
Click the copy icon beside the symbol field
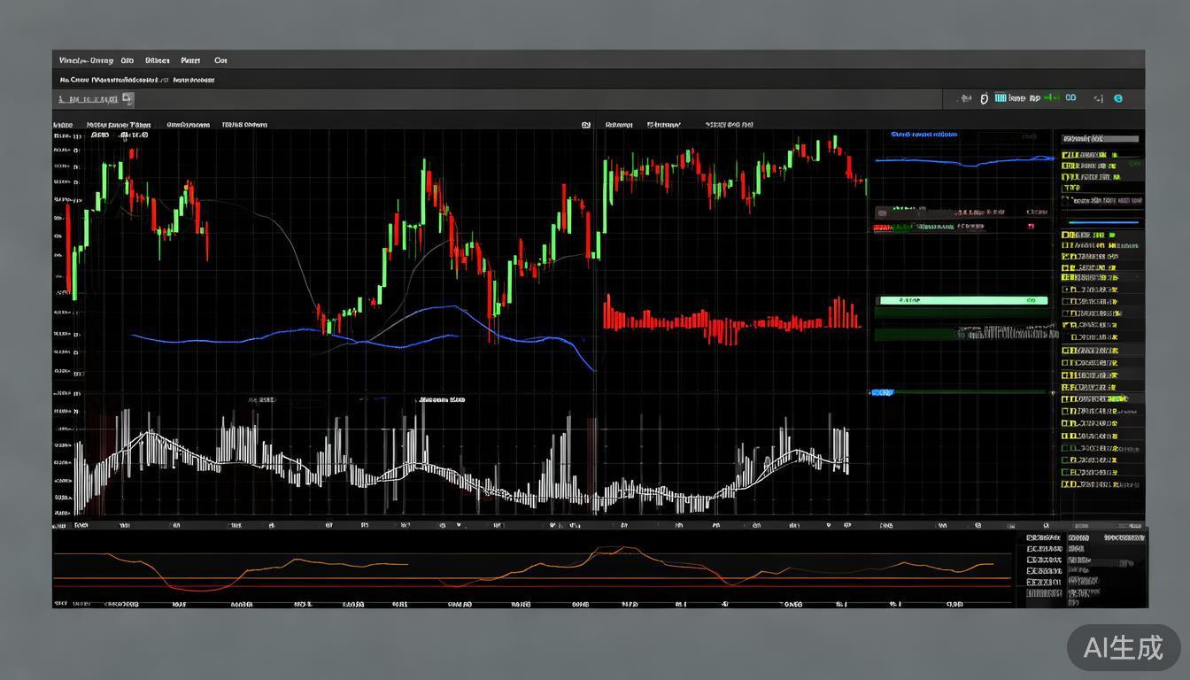(x=127, y=99)
